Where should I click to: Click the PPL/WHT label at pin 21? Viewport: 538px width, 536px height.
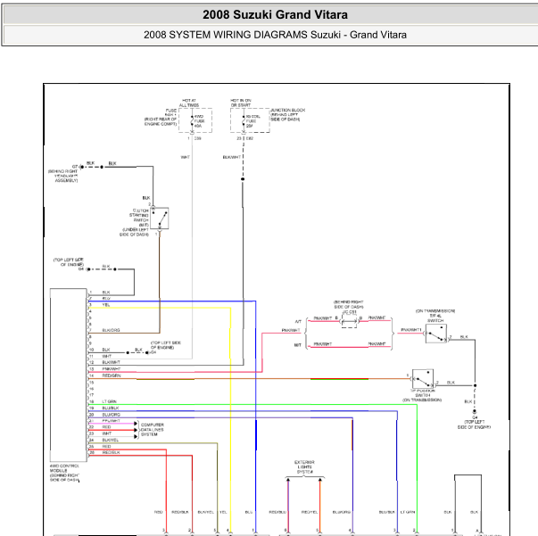tap(112, 421)
